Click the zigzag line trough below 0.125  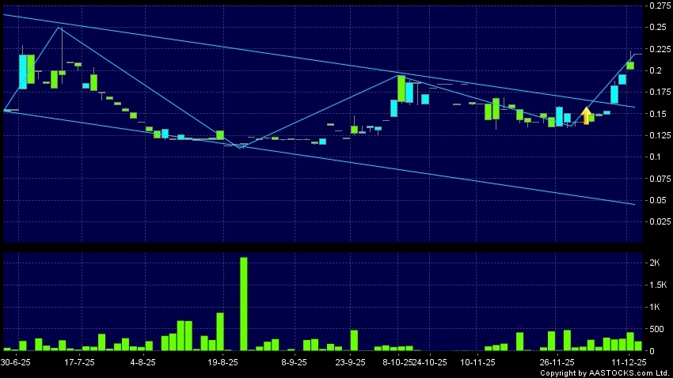(239, 147)
